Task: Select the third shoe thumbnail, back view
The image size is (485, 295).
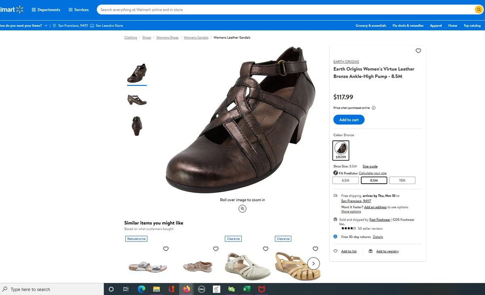Action: click(137, 126)
